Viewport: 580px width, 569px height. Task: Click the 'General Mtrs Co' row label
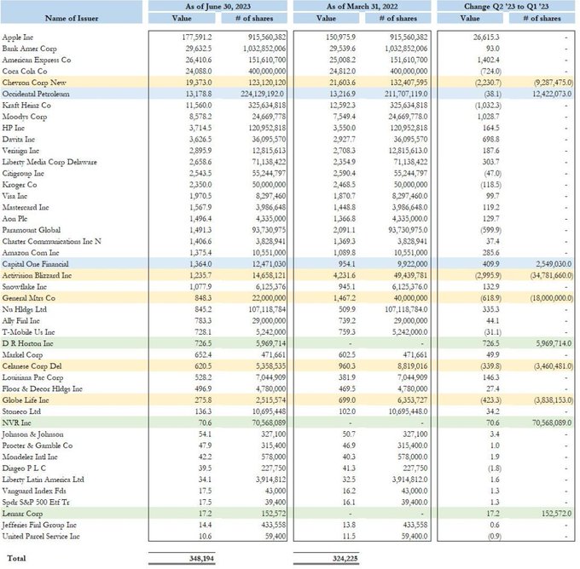point(29,298)
